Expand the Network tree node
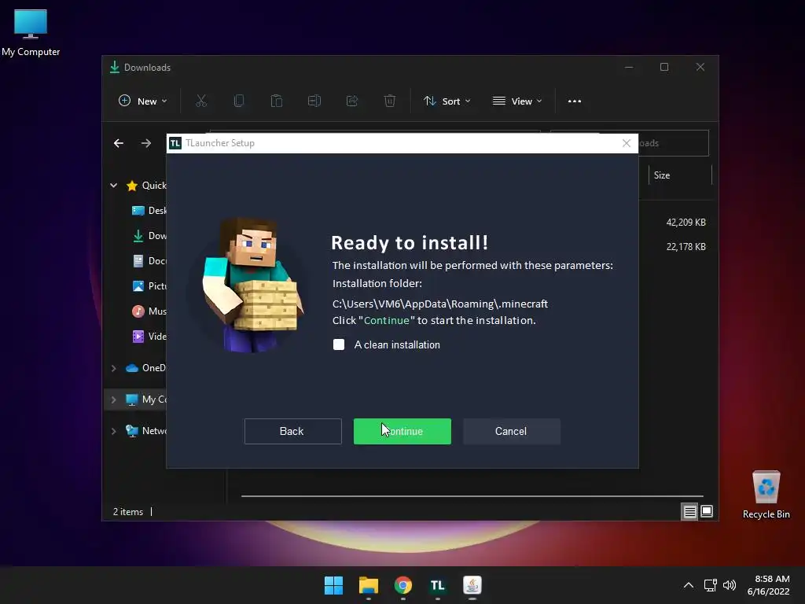The image size is (805, 604). coord(113,431)
